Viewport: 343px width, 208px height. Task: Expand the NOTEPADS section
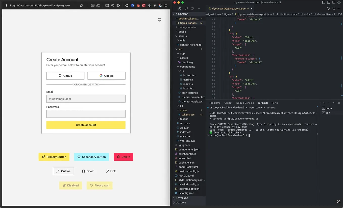coord(189,198)
